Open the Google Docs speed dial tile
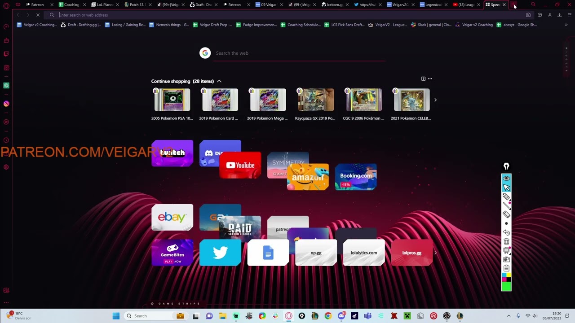 pos(268,253)
